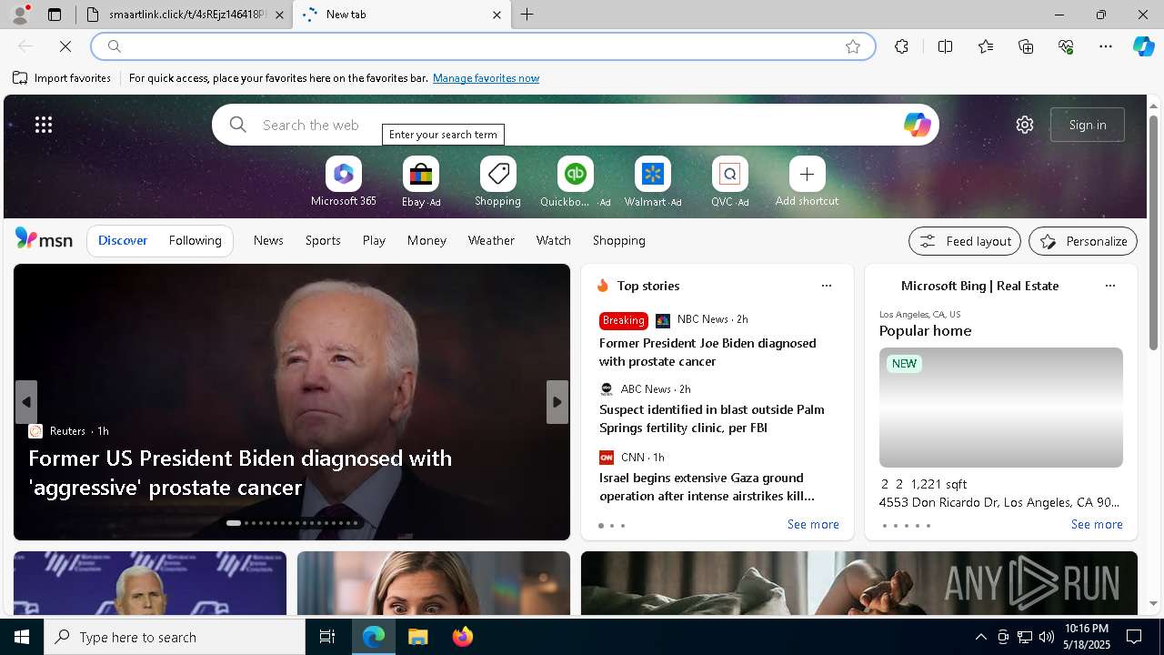Open the Windows Start menu
Image resolution: width=1164 pixels, height=655 pixels.
coord(22,637)
